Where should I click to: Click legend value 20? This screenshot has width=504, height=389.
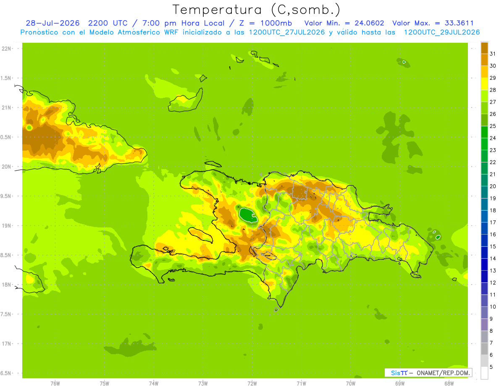pyautogui.click(x=493, y=186)
